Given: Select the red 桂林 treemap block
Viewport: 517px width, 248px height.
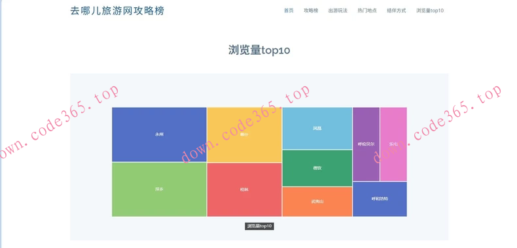Looking at the screenshot, I should (244, 190).
